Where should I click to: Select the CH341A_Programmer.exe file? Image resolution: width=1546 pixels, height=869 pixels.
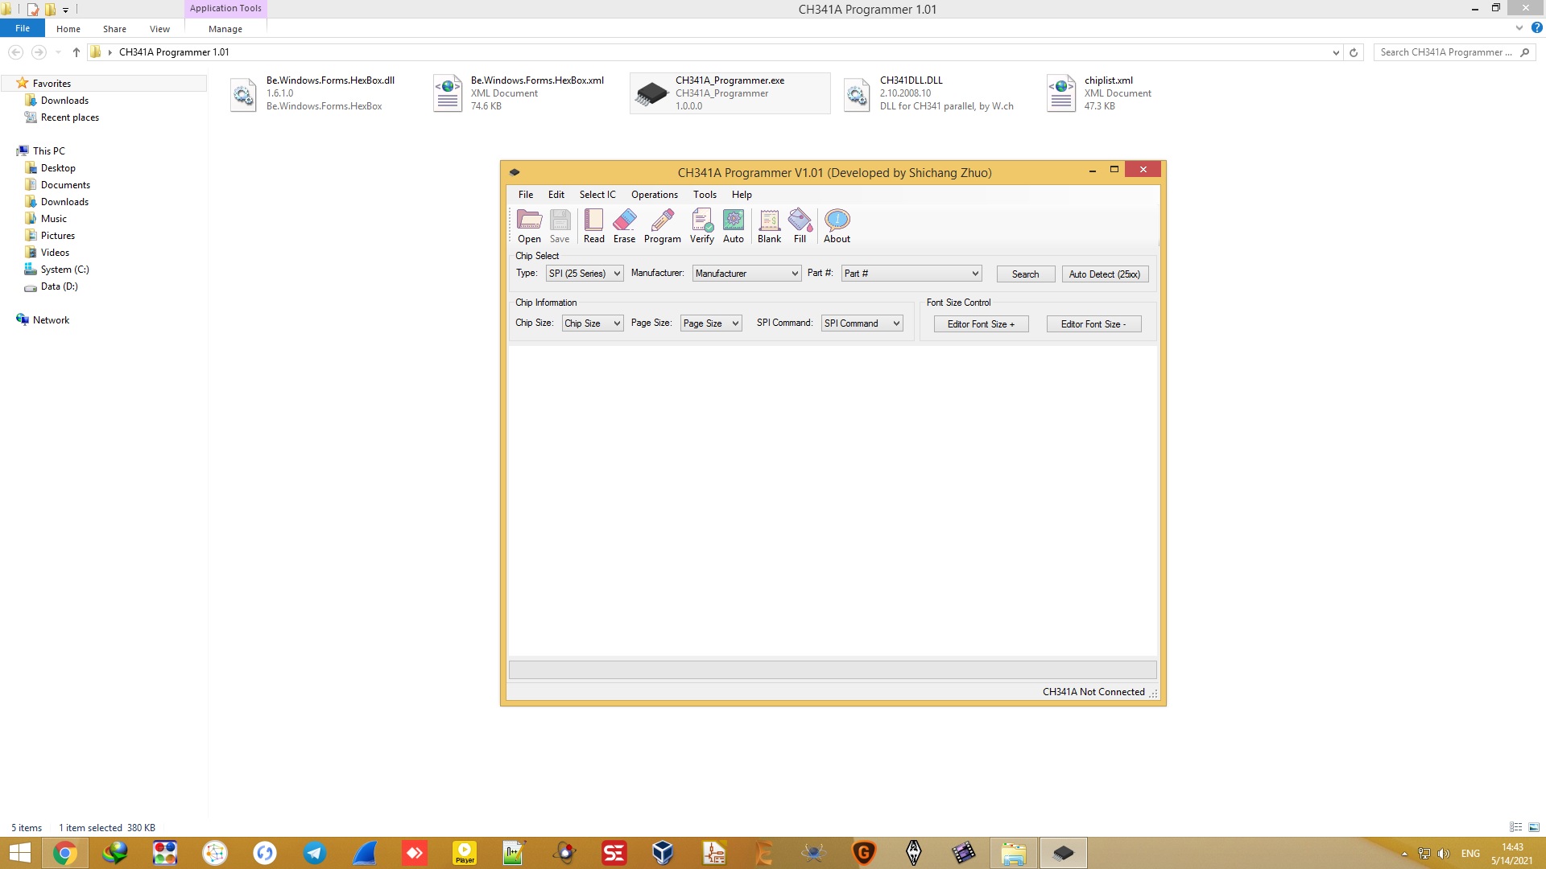click(x=730, y=93)
